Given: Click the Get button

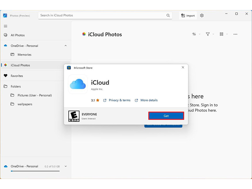Looking at the screenshot, I should pos(166,116).
